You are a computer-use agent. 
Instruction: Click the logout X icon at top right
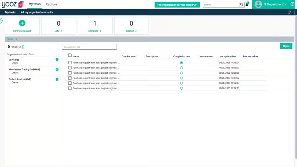pyautogui.click(x=292, y=4)
